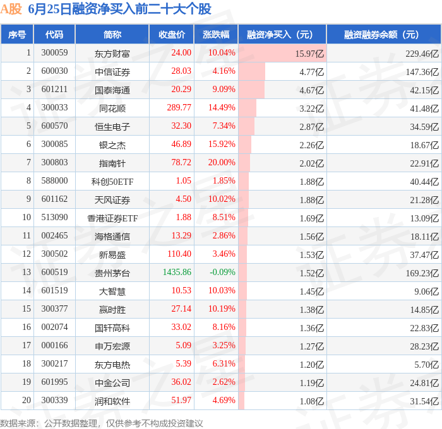Click closing price 51.97
The image size is (442, 429).
181,401
